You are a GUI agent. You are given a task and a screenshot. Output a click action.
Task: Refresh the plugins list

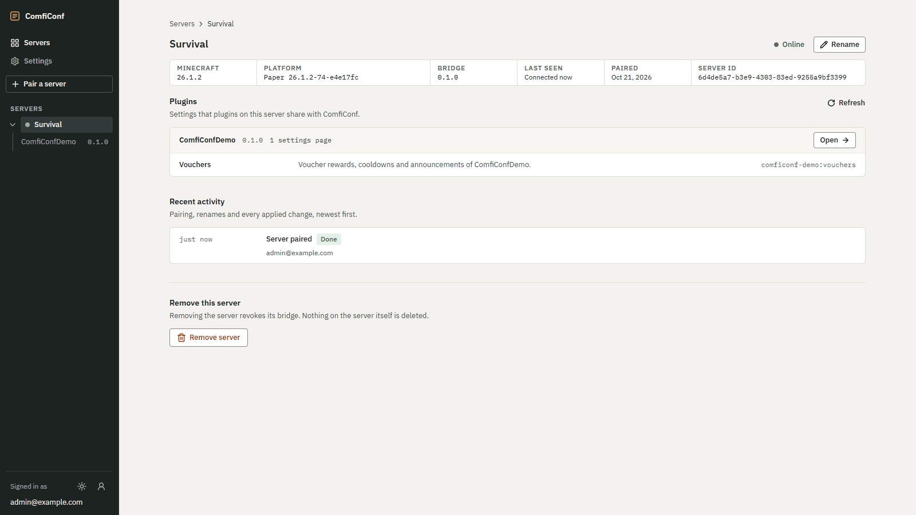click(846, 103)
